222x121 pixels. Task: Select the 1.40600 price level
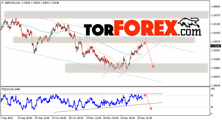click(x=216, y=6)
